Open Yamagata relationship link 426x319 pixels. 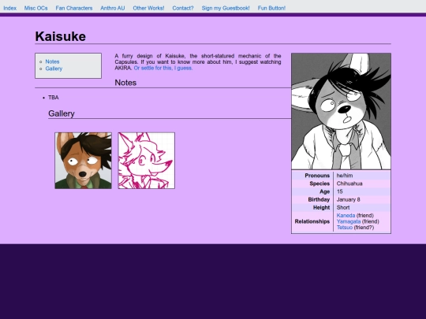tap(349, 221)
